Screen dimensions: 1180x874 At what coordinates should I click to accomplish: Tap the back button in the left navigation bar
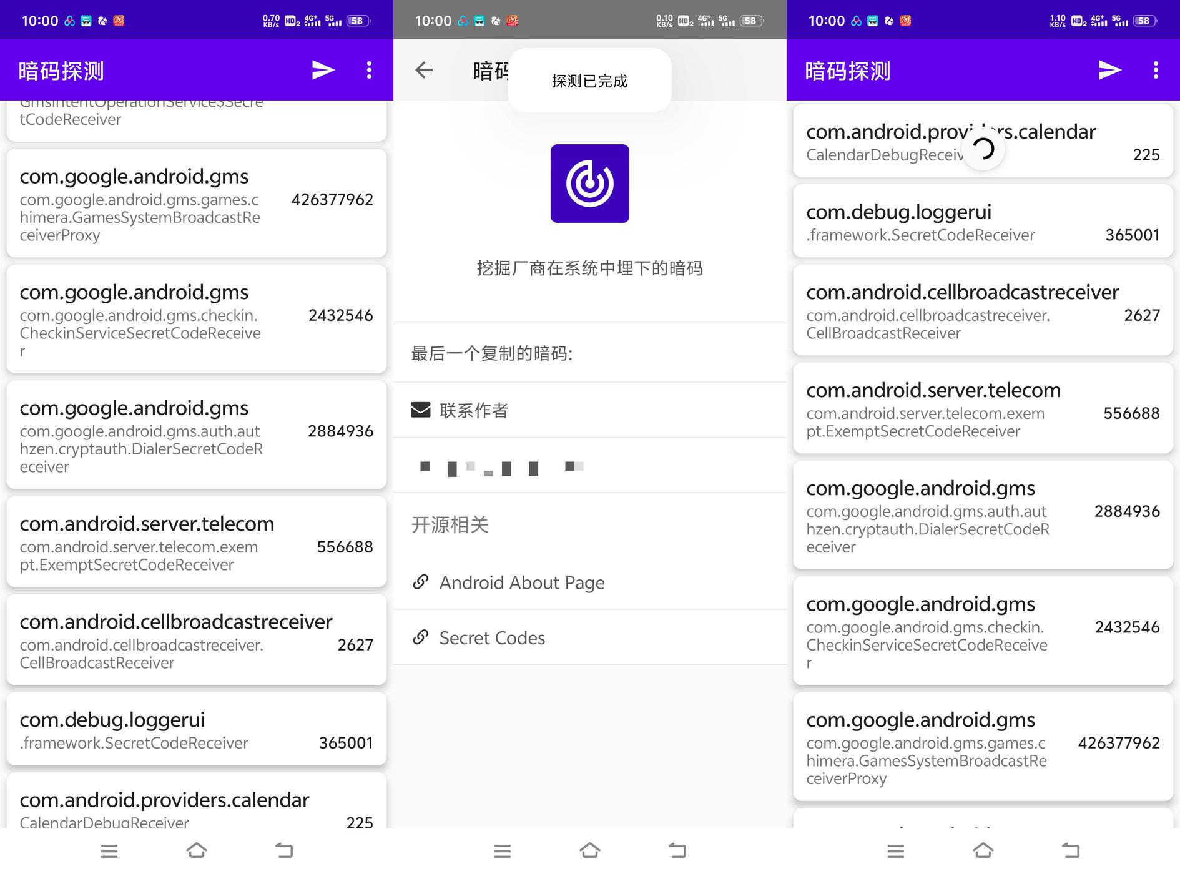(x=284, y=850)
